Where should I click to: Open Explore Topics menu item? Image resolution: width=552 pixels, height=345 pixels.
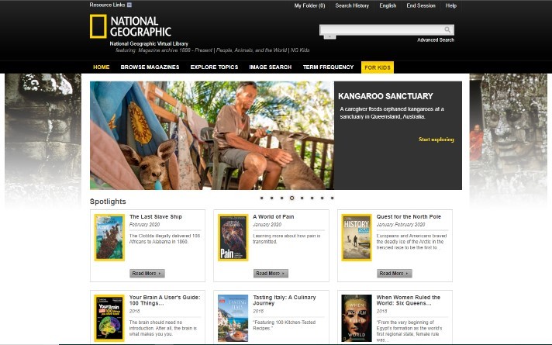[x=214, y=67]
